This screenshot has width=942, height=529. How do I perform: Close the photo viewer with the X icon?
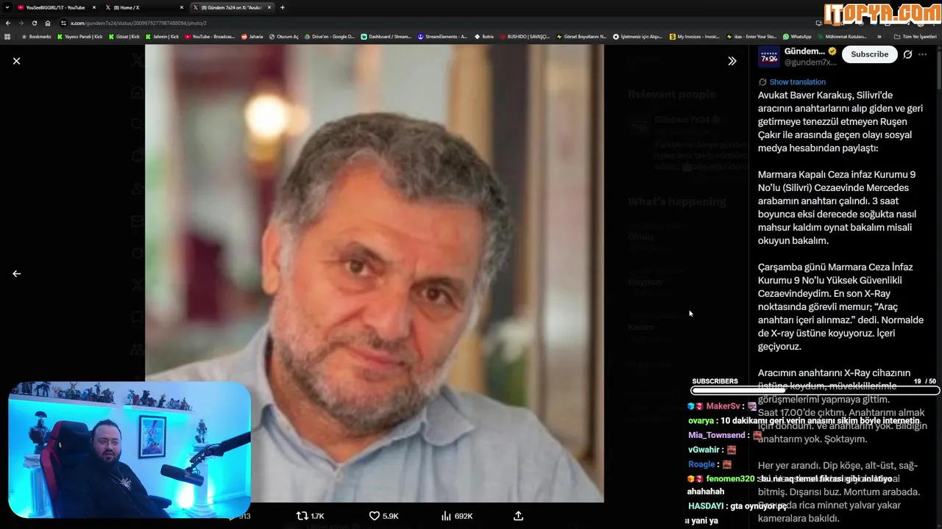point(16,61)
